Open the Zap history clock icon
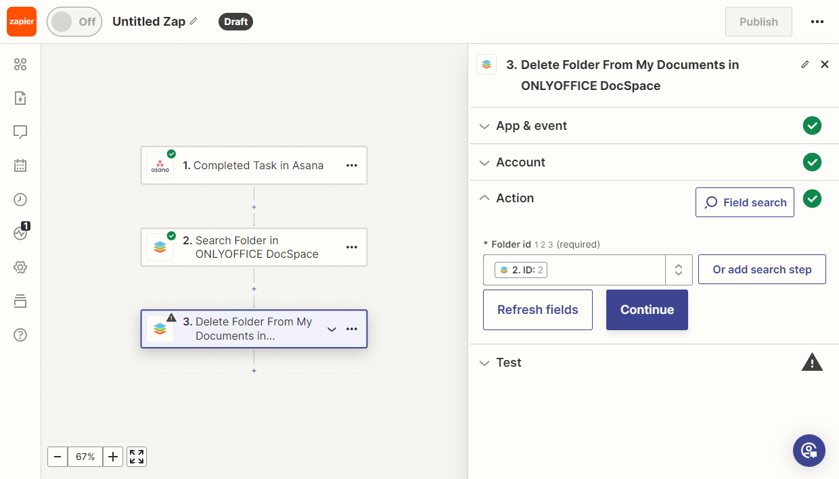 point(20,200)
